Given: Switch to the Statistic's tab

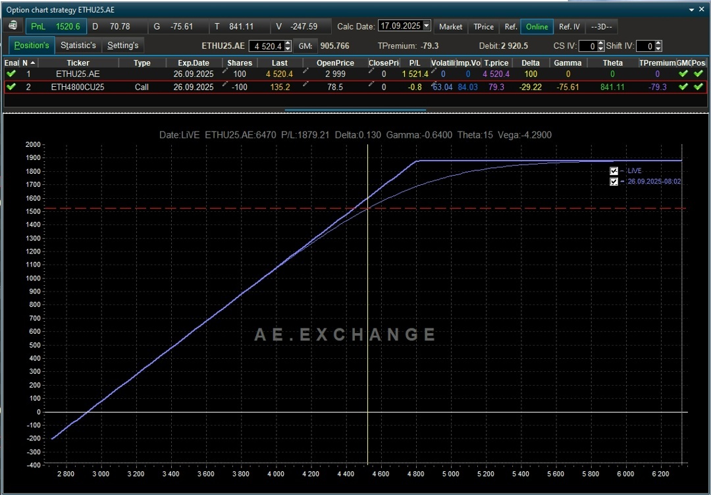Looking at the screenshot, I should 78,45.
